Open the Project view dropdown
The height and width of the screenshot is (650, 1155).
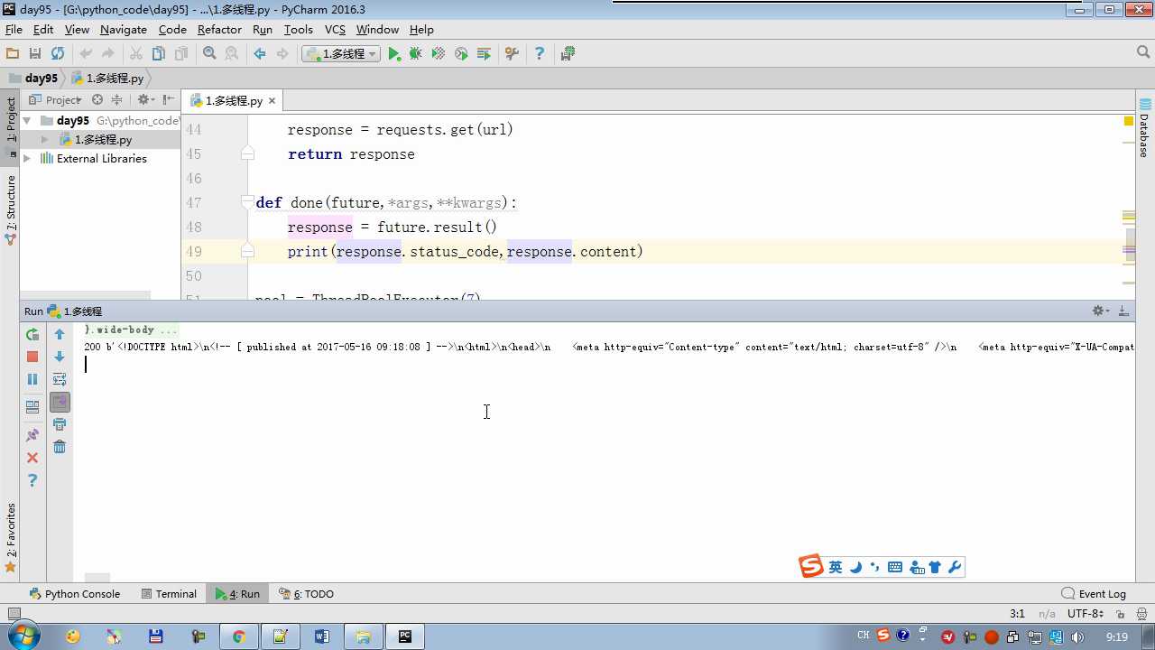[56, 100]
